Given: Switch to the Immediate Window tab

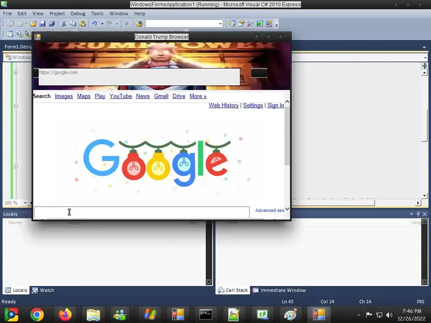Looking at the screenshot, I should (279, 290).
